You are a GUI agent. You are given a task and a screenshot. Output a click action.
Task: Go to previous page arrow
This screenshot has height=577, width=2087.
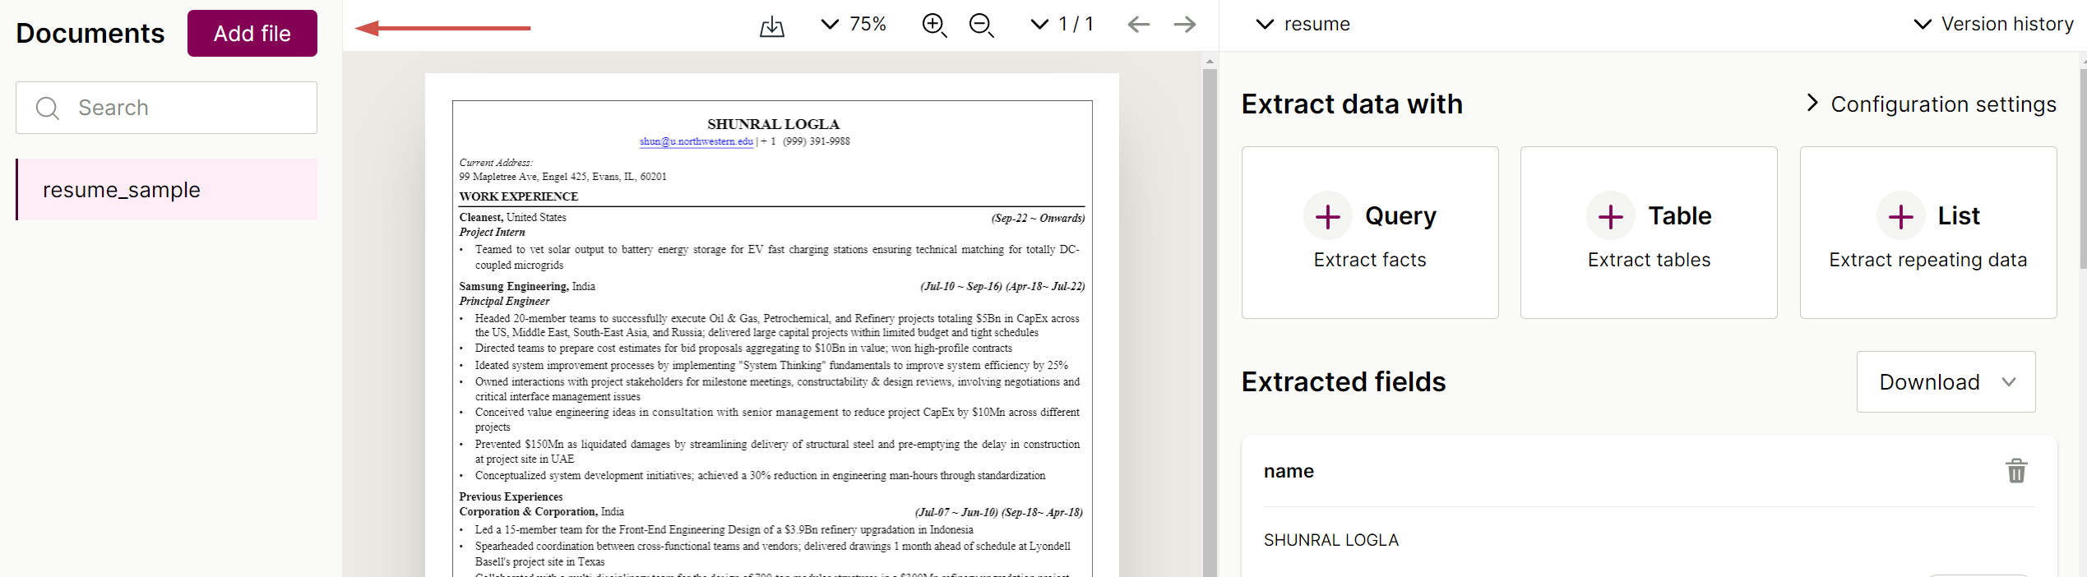tap(1138, 25)
